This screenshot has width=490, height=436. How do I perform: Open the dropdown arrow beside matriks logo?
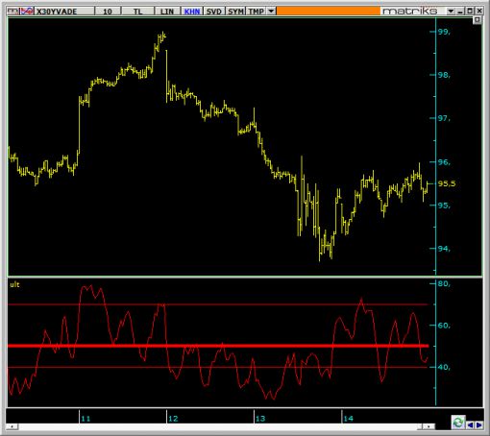(451, 12)
